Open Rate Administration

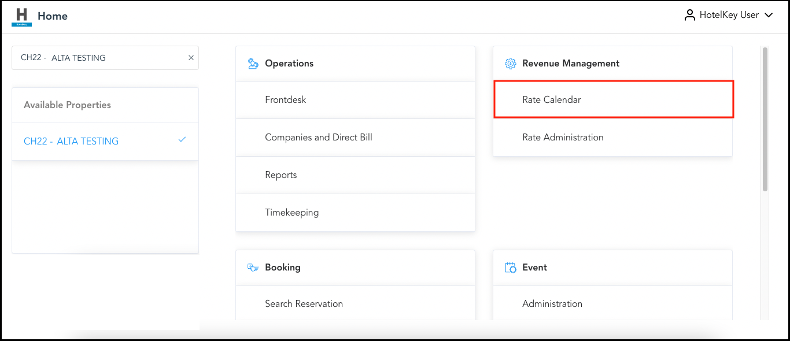click(x=563, y=138)
